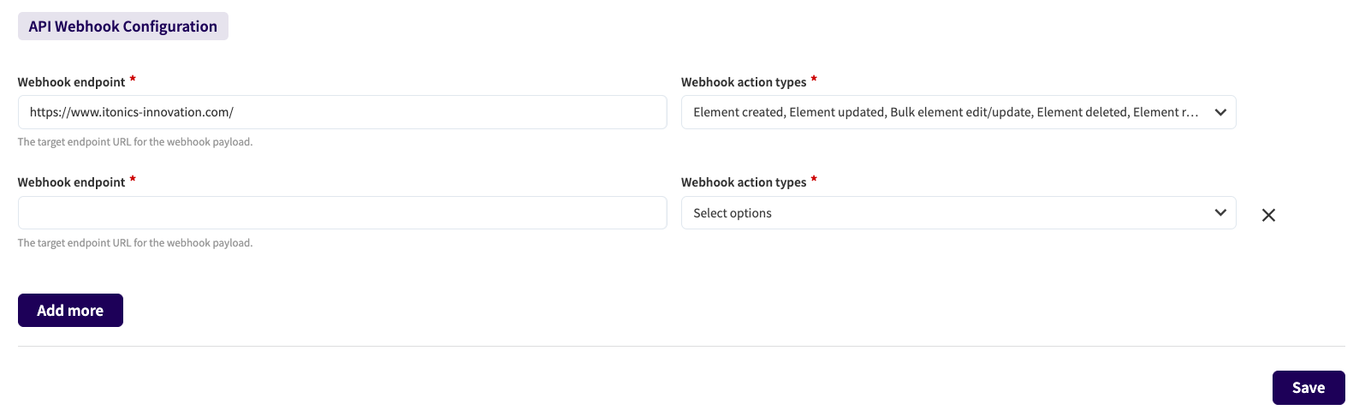Save the webhook configuration
Image resolution: width=1365 pixels, height=416 pixels.
(x=1308, y=388)
